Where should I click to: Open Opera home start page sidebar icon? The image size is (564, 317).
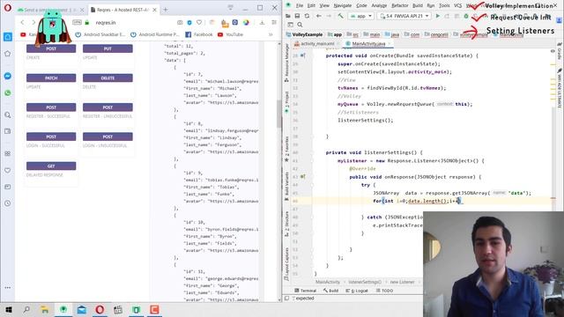(x=8, y=37)
